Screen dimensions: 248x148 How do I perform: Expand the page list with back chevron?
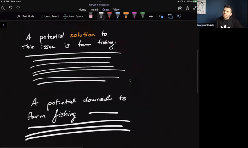(x=4, y=25)
